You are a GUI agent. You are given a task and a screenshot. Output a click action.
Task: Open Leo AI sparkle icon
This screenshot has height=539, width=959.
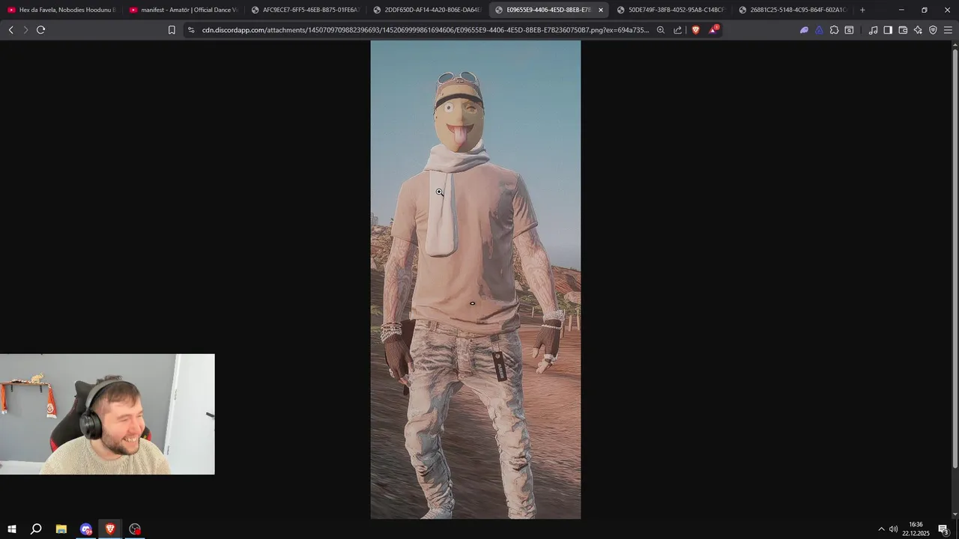coord(918,30)
